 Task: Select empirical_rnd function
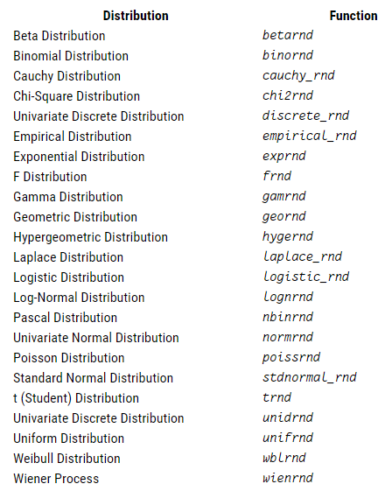(310, 136)
